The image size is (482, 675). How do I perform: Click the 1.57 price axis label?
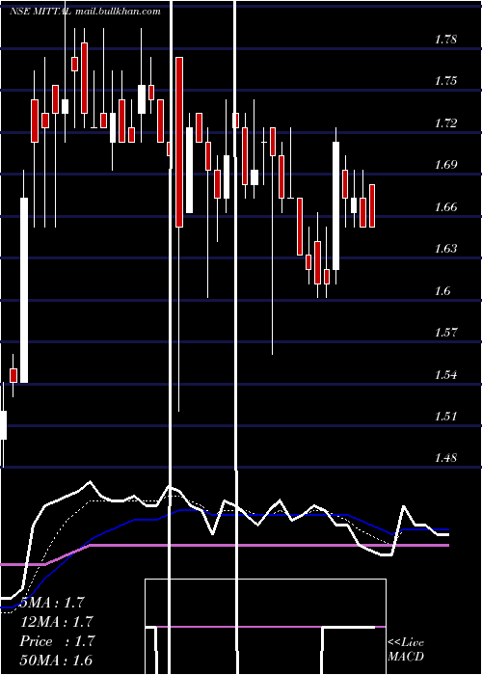(445, 333)
